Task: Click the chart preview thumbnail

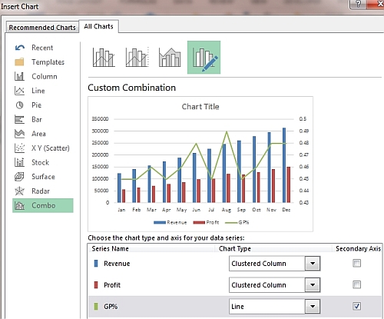Action: (200, 164)
